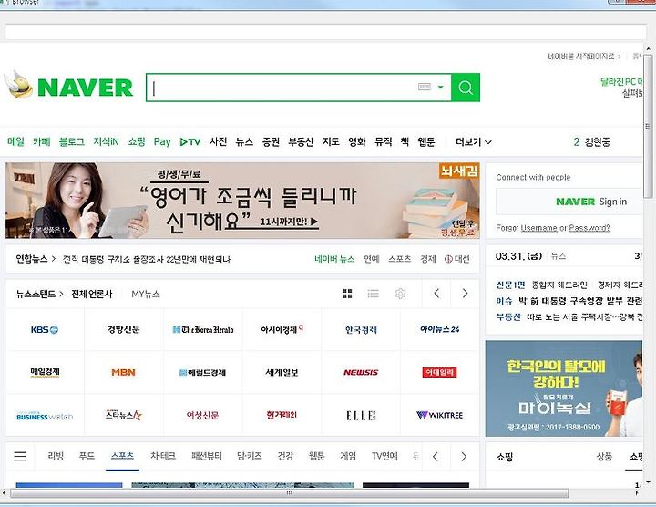Select the 리빙 topic tab
The image size is (656, 507).
tap(56, 456)
